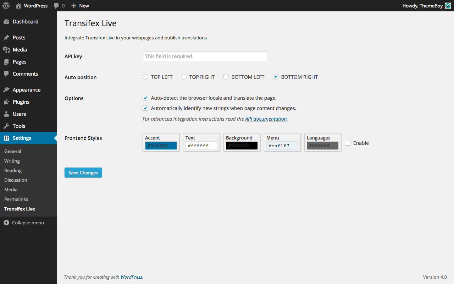Open comments bubble icon in admin bar
Screen dimensions: 454x284
[56, 6]
